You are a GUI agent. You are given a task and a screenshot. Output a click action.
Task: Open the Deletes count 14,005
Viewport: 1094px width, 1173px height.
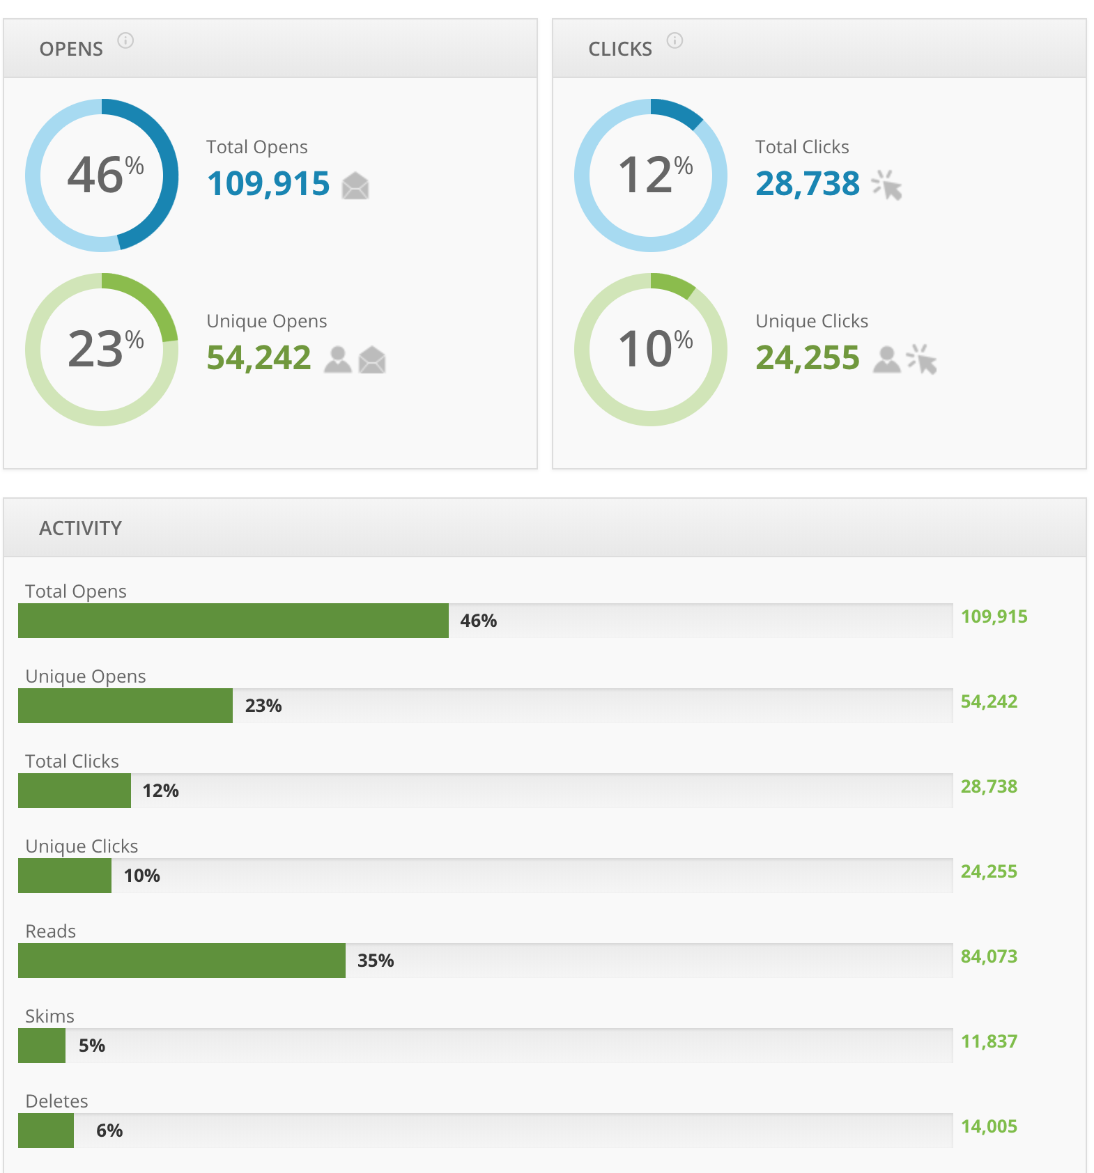pyautogui.click(x=989, y=1126)
